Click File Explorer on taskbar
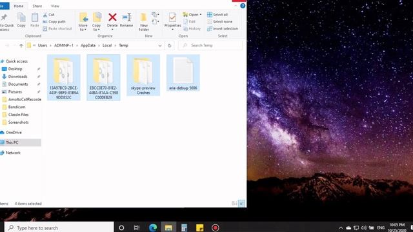 click(168, 227)
